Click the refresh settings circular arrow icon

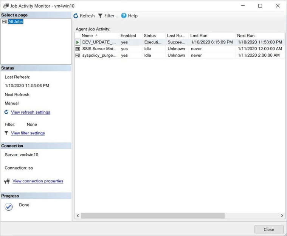point(6,112)
